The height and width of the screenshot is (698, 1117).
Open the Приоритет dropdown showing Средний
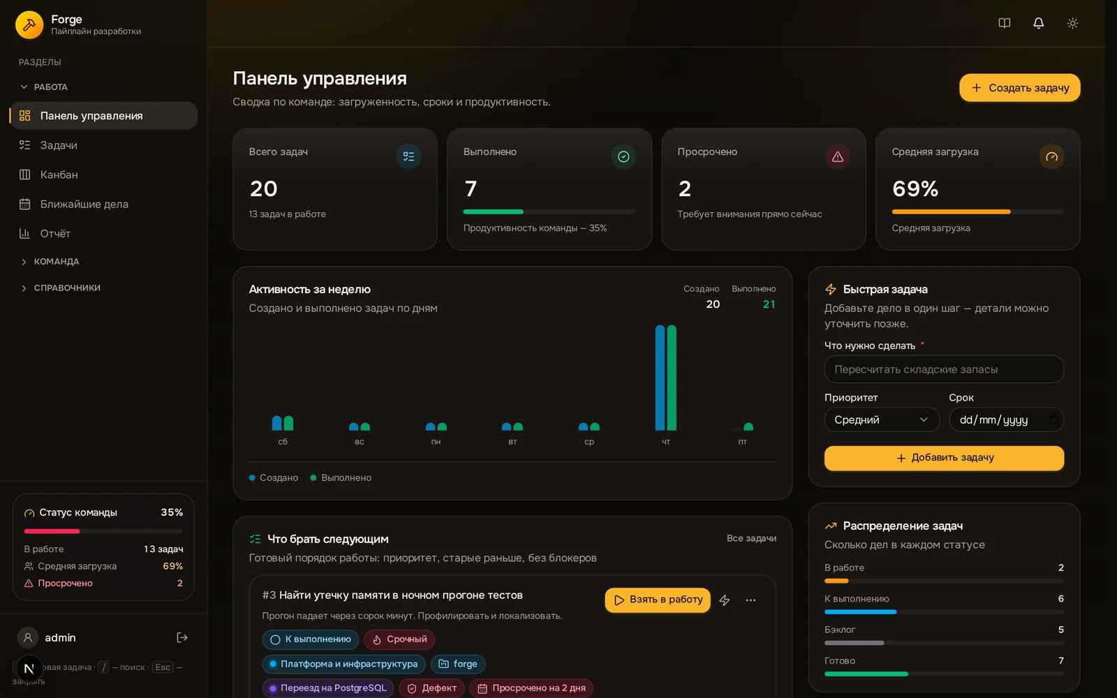pos(882,419)
